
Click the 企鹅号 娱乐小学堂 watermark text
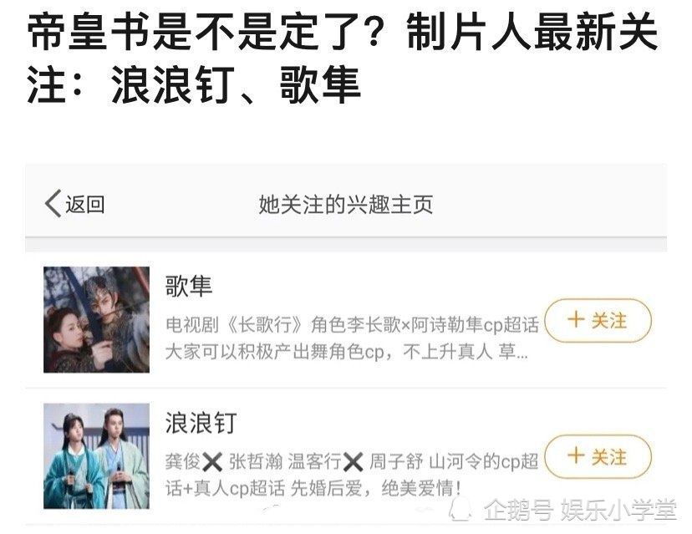click(581, 510)
